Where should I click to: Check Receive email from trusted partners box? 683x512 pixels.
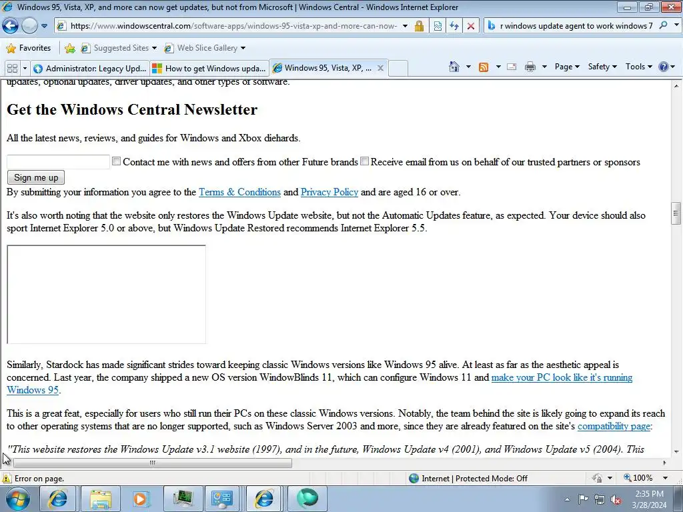[x=365, y=161]
